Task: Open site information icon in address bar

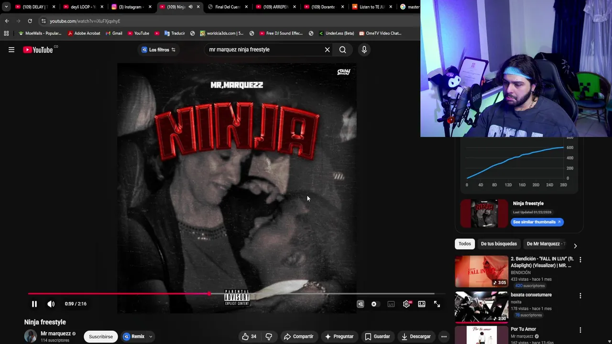Action: pos(44,21)
